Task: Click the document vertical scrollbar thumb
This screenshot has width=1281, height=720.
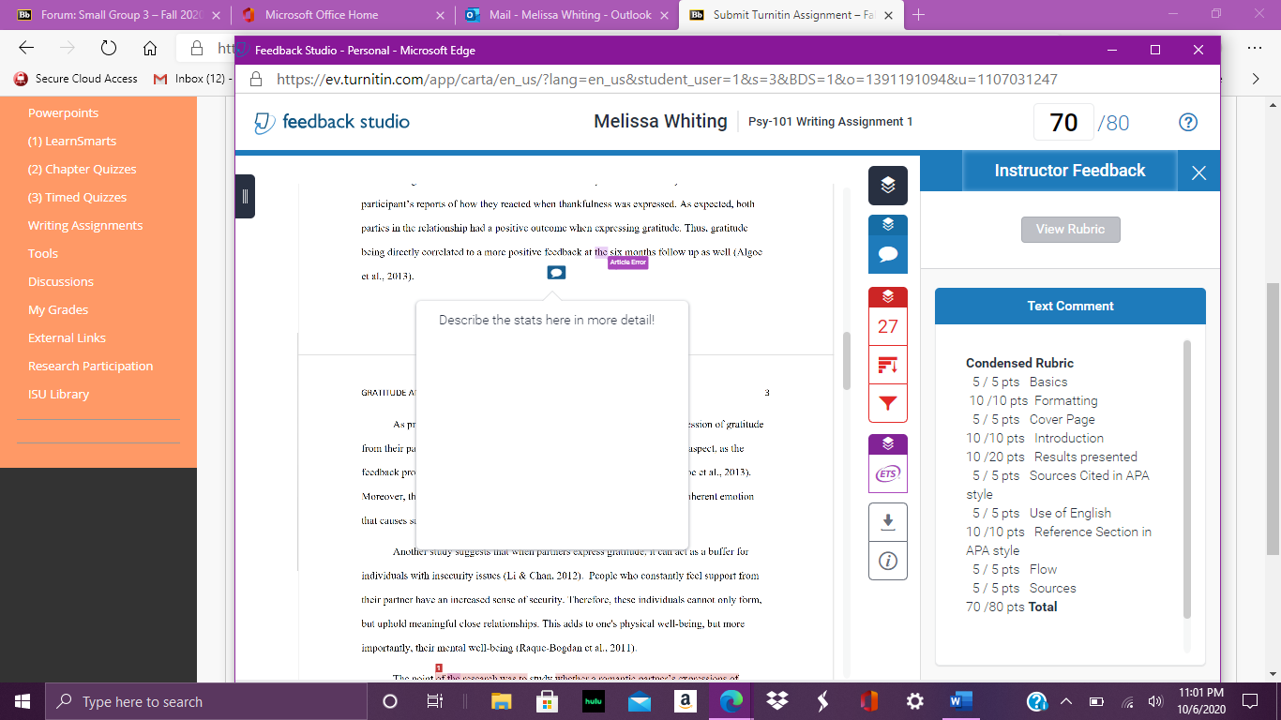Action: point(846,361)
